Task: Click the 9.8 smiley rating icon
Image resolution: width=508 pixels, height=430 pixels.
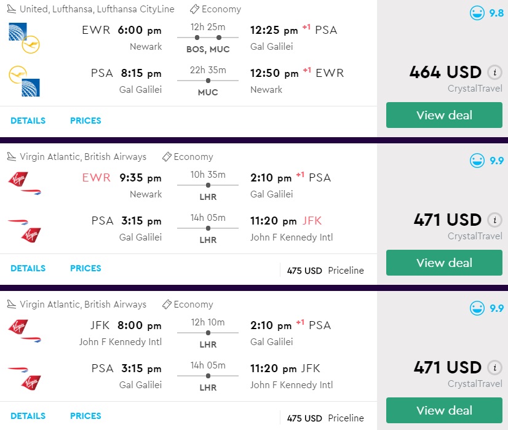Action: coord(477,13)
